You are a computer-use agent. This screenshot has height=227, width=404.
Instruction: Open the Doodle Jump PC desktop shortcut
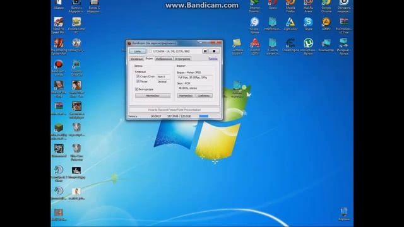coord(76,25)
